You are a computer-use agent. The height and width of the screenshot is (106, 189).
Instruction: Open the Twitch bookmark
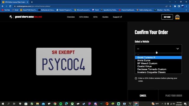95,10
